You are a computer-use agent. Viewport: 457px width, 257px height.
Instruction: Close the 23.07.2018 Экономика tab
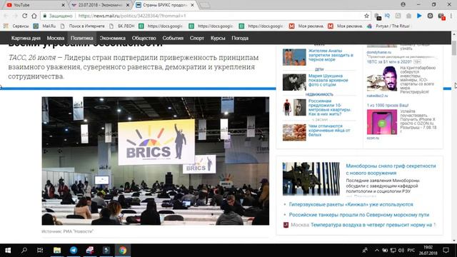point(128,5)
